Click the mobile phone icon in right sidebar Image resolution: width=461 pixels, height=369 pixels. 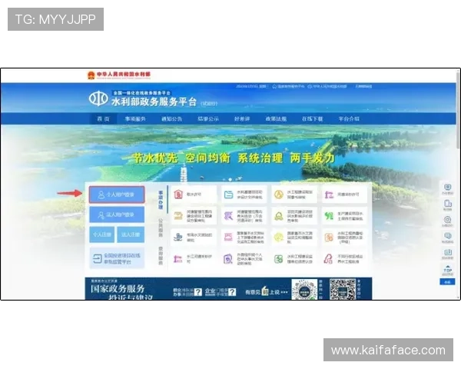(447, 204)
